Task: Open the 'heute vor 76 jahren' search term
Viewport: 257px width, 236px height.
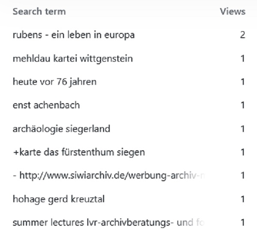Action: pyautogui.click(x=54, y=82)
